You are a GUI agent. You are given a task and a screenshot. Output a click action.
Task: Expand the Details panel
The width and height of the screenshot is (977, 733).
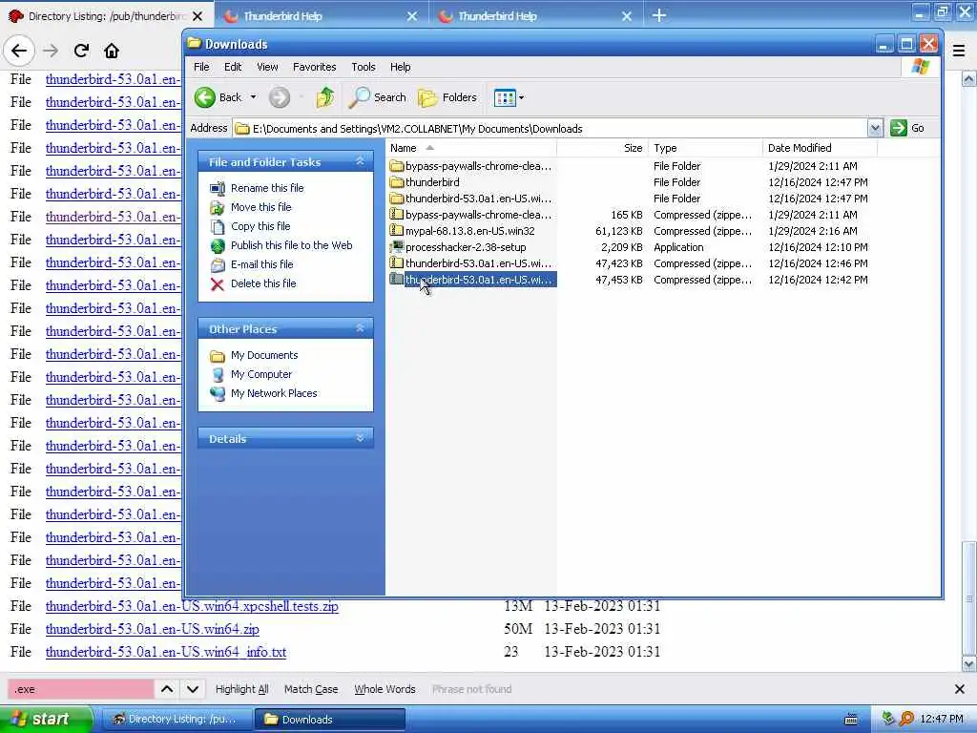360,438
